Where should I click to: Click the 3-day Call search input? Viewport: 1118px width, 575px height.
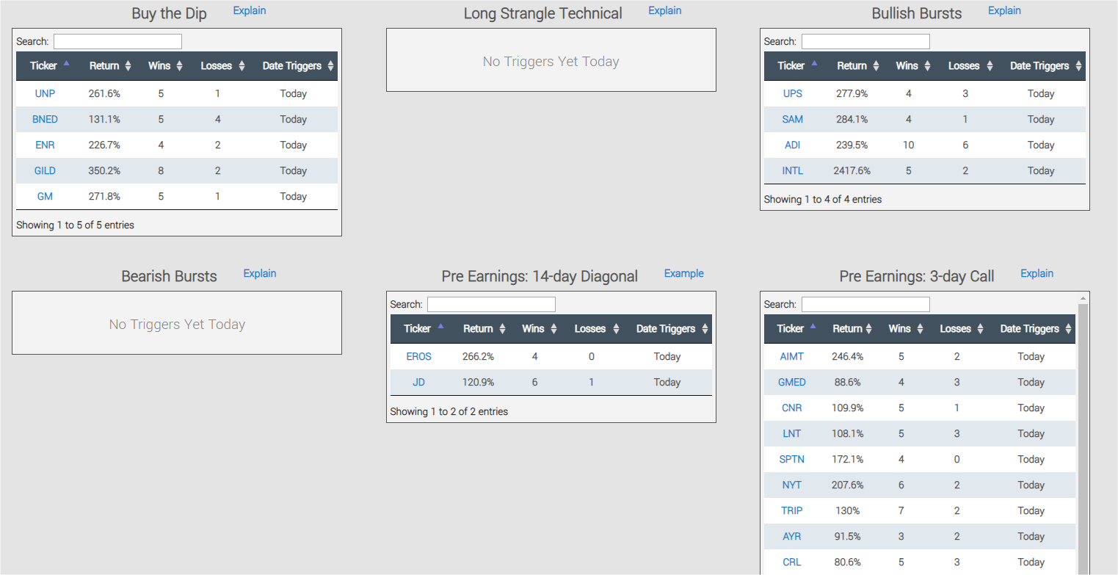865,305
